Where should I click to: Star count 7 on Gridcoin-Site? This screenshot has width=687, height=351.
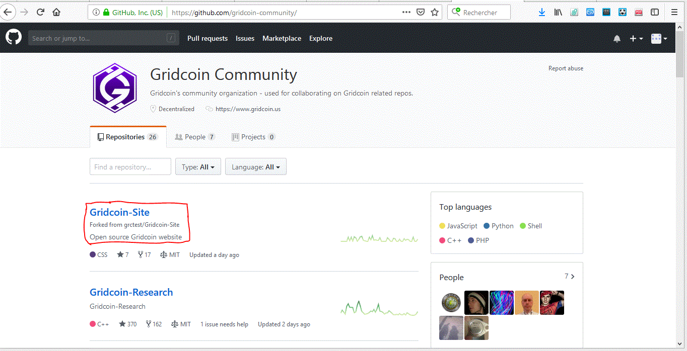pyautogui.click(x=123, y=255)
